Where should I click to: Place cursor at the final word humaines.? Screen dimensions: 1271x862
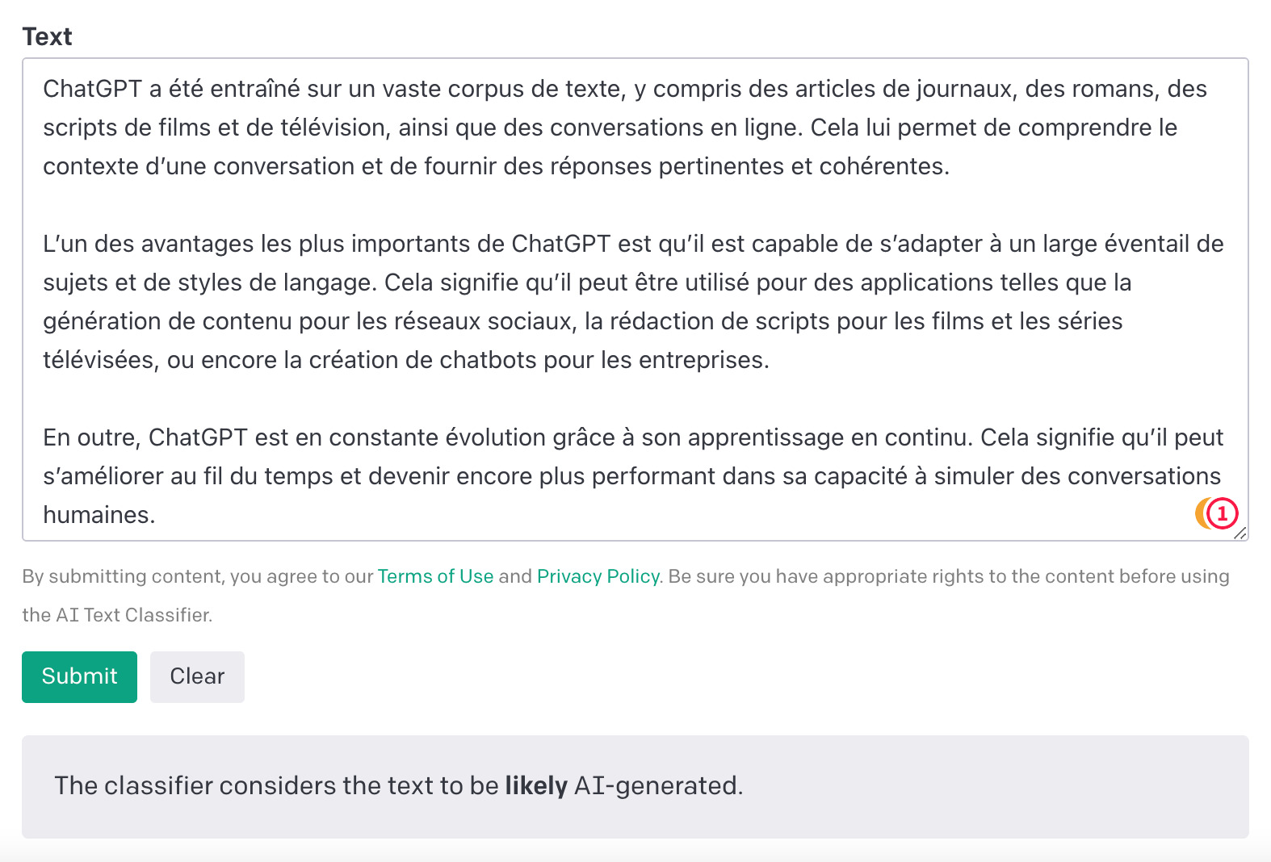pyautogui.click(x=99, y=515)
